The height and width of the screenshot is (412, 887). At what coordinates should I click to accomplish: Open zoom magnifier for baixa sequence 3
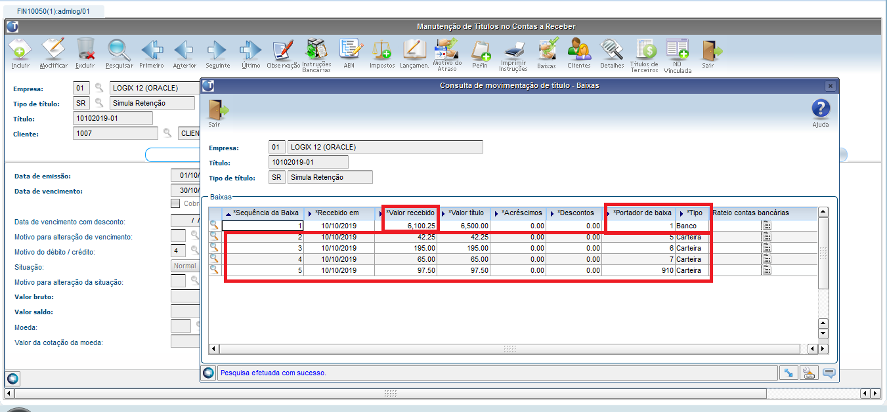click(x=215, y=247)
